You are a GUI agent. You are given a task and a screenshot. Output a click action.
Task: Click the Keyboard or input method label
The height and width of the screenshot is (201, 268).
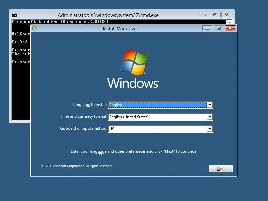(83, 128)
